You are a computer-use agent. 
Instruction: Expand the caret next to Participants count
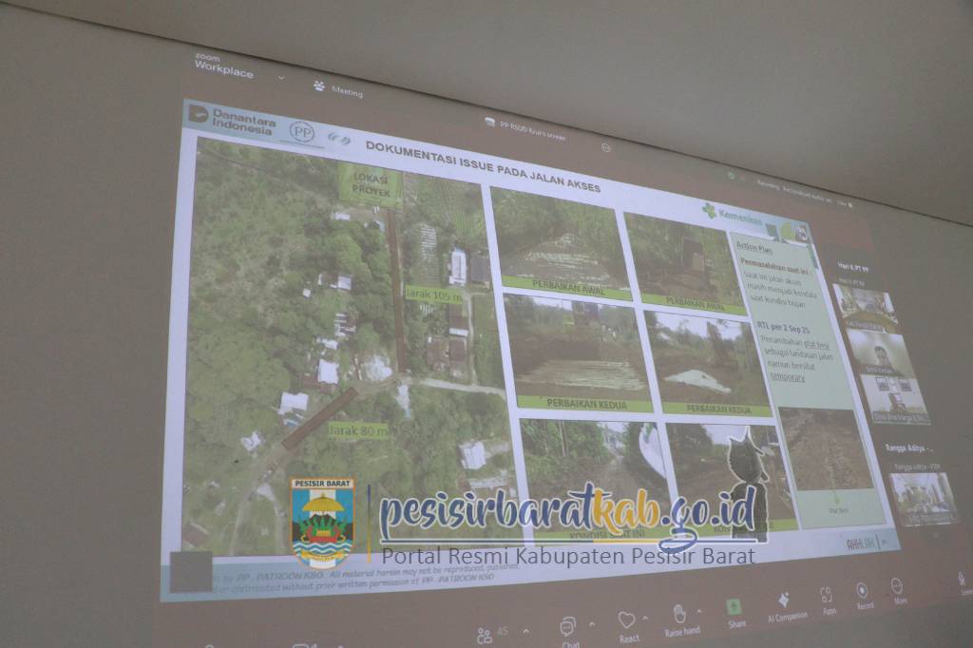coord(525,630)
